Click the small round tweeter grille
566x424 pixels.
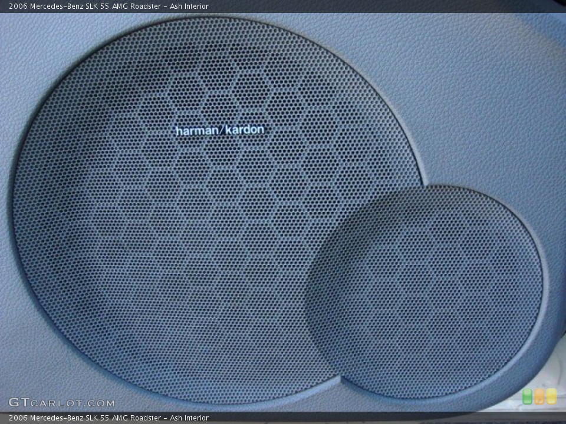coord(426,292)
